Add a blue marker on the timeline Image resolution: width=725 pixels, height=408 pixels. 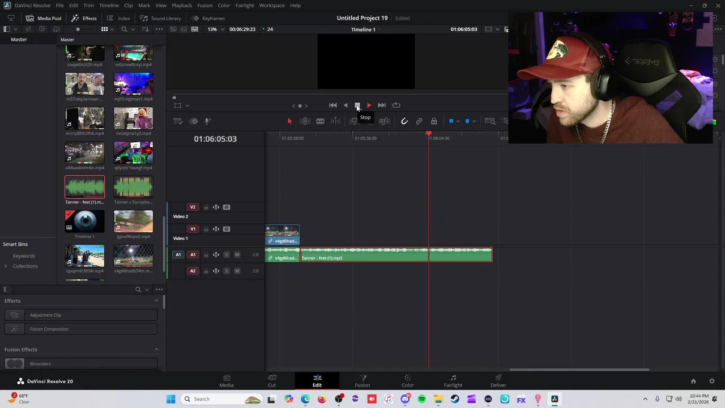467,121
